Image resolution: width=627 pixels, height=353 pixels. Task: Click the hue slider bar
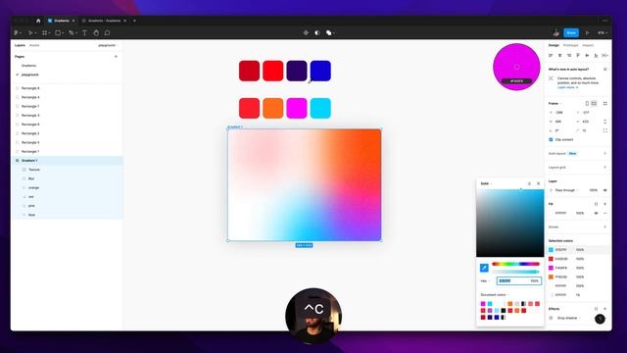click(516, 264)
